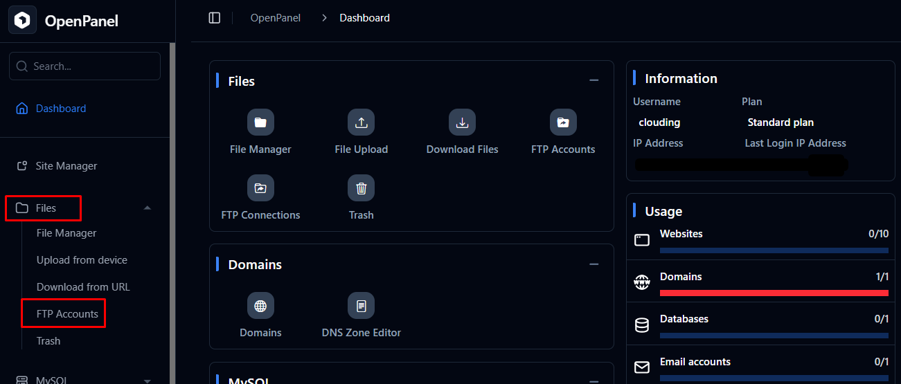
Task: Toggle the sidebar panel icon in header
Action: click(215, 18)
